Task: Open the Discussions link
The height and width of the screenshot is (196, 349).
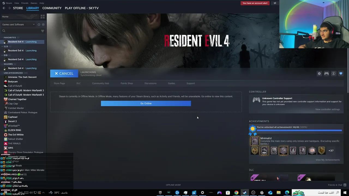Action: coord(150,83)
